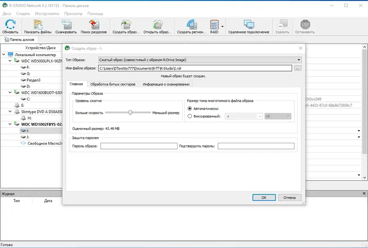
Task: Collapse the WDC WD1600BUDT disk node
Action: pos(10,93)
